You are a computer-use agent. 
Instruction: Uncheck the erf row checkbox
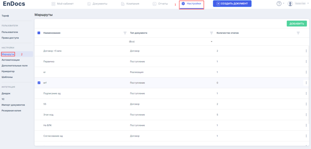coord(39,83)
